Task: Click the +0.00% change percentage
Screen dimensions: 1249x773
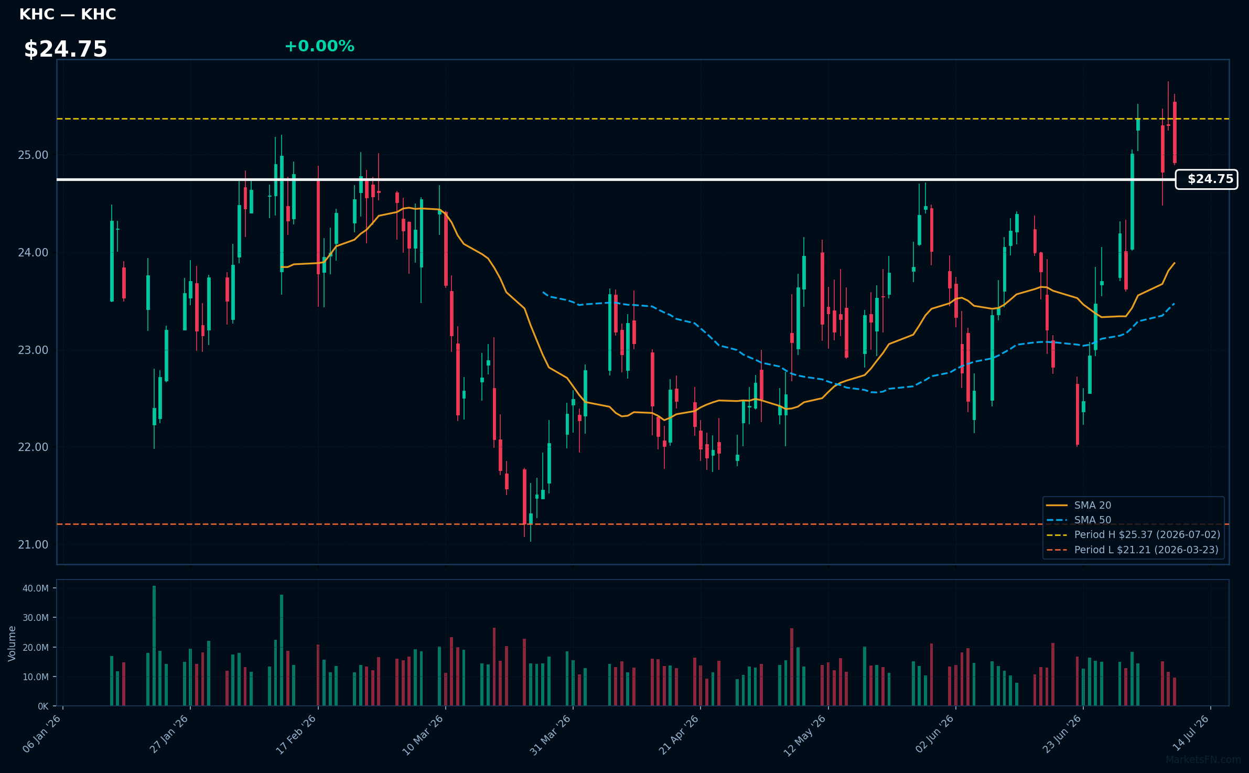Action: point(319,46)
